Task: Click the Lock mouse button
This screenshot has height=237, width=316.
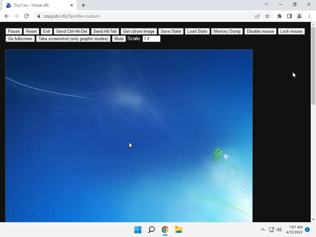Action: click(291, 31)
